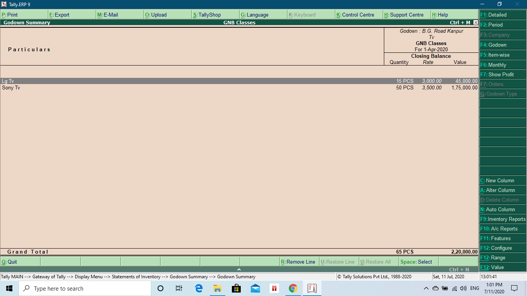Open the Wi-Fi network tray icon

pyautogui.click(x=454, y=288)
